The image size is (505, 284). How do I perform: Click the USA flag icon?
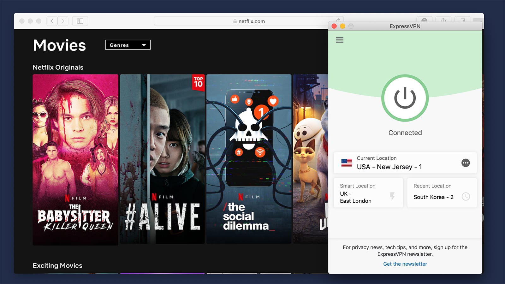[x=347, y=163]
